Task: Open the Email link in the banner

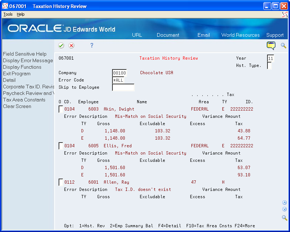Action: click(x=204, y=35)
